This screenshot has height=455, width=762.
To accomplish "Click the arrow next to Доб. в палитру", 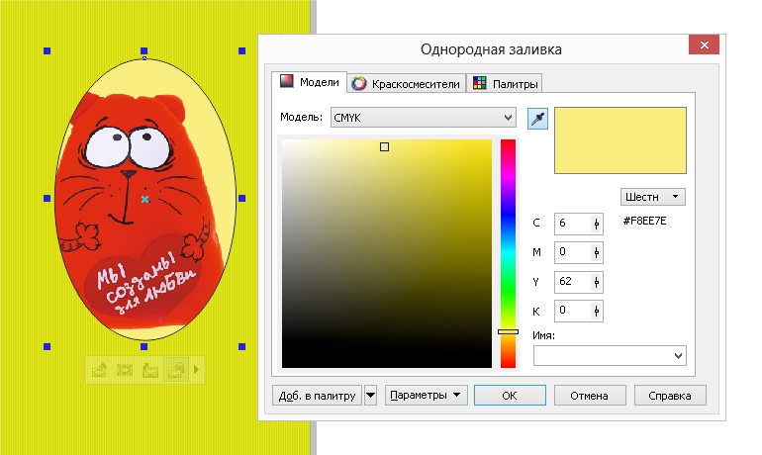I will [371, 396].
